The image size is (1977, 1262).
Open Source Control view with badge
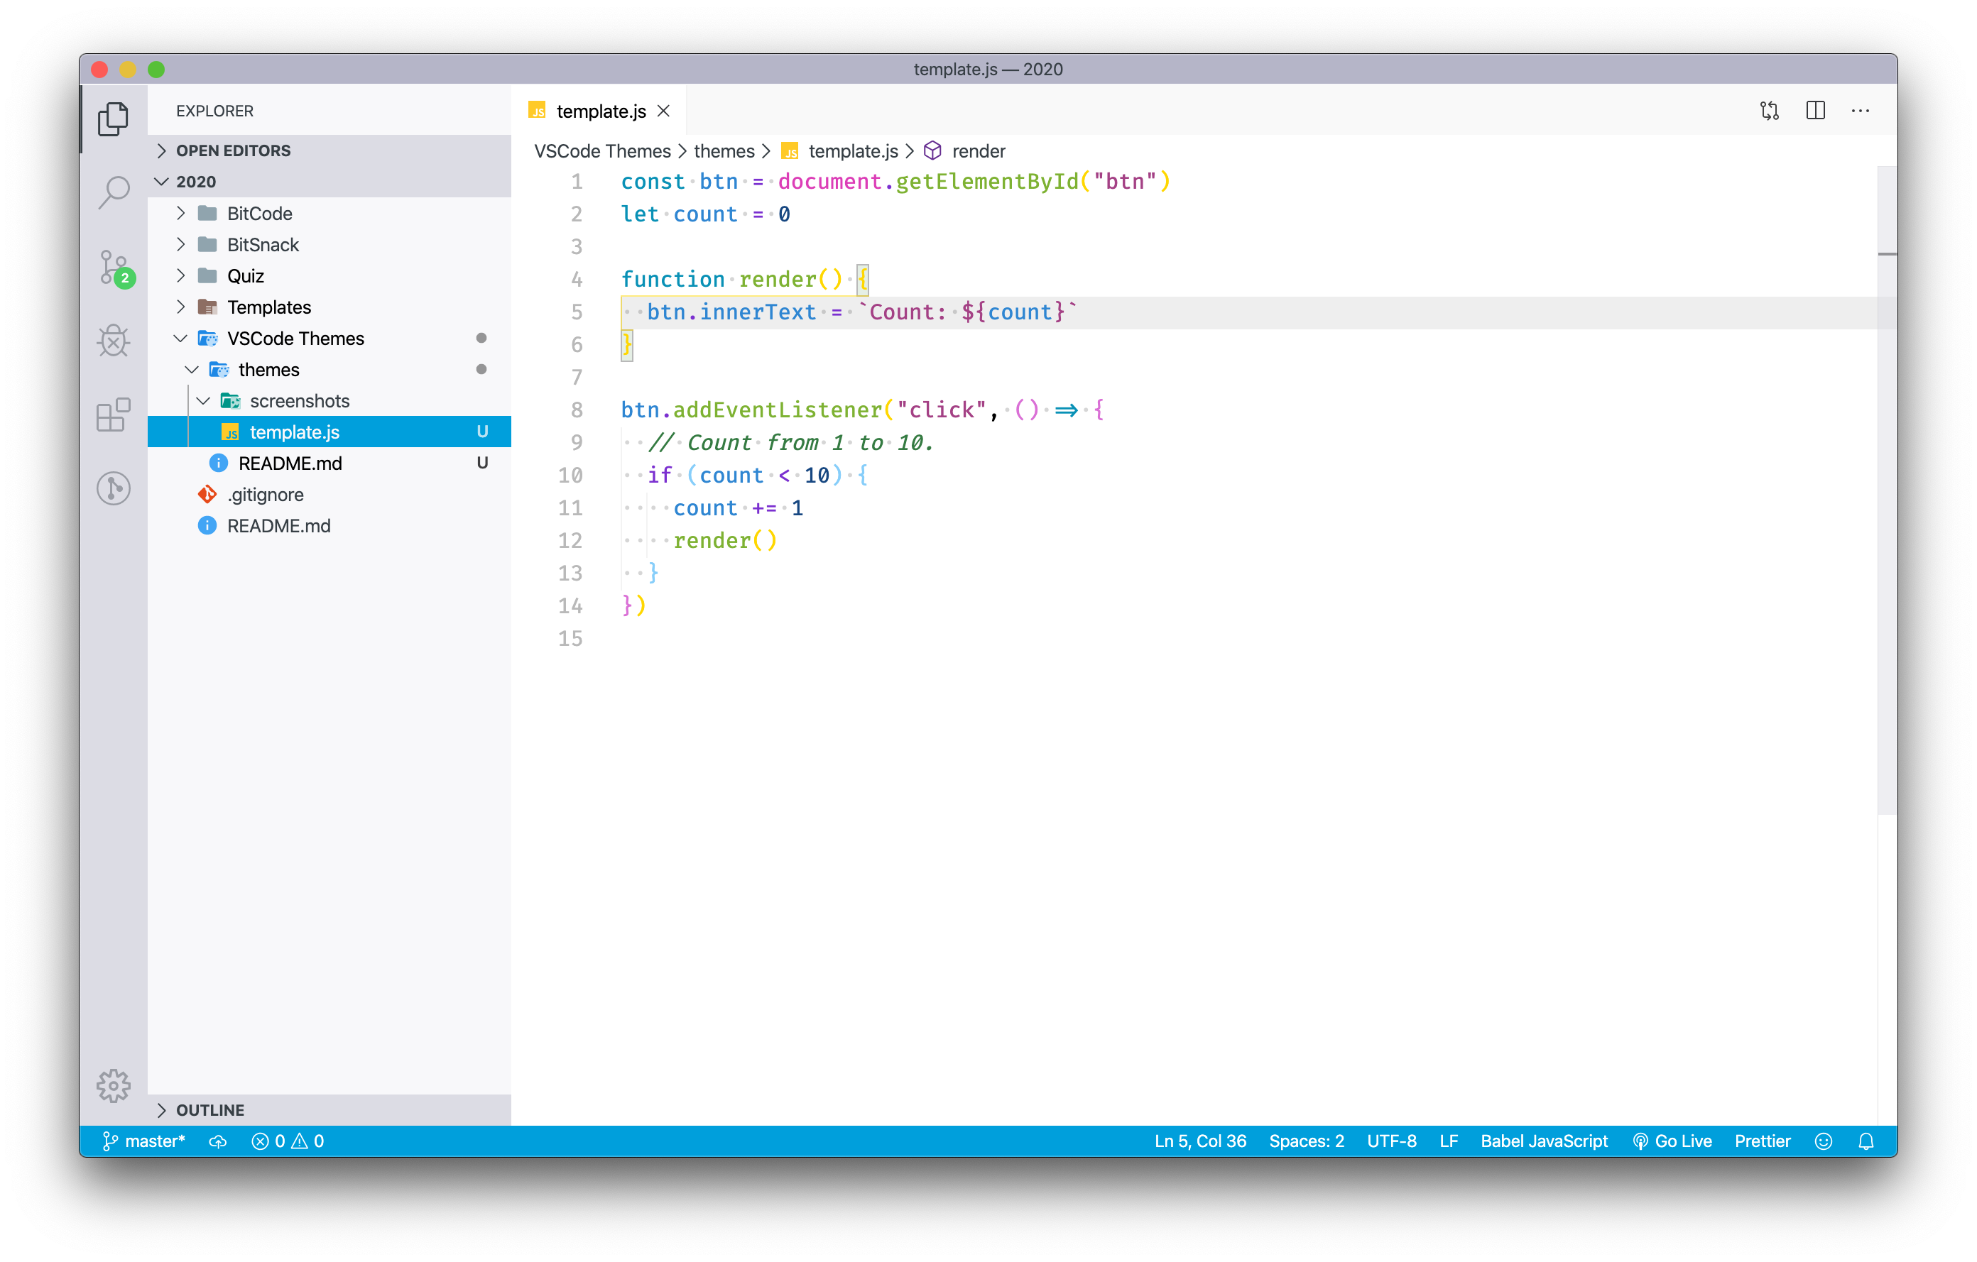pyautogui.click(x=114, y=267)
